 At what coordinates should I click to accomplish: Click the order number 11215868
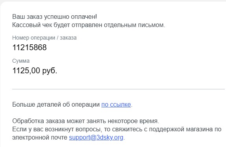(x=30, y=47)
